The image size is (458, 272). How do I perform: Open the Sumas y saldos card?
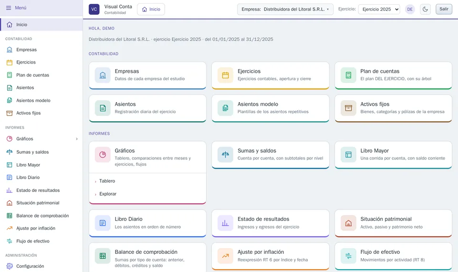click(271, 155)
